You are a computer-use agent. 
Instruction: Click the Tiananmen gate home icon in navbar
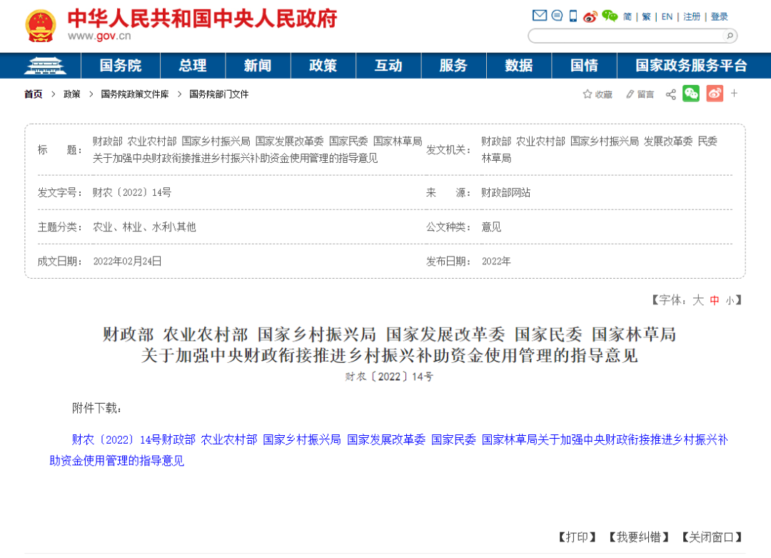click(x=45, y=66)
